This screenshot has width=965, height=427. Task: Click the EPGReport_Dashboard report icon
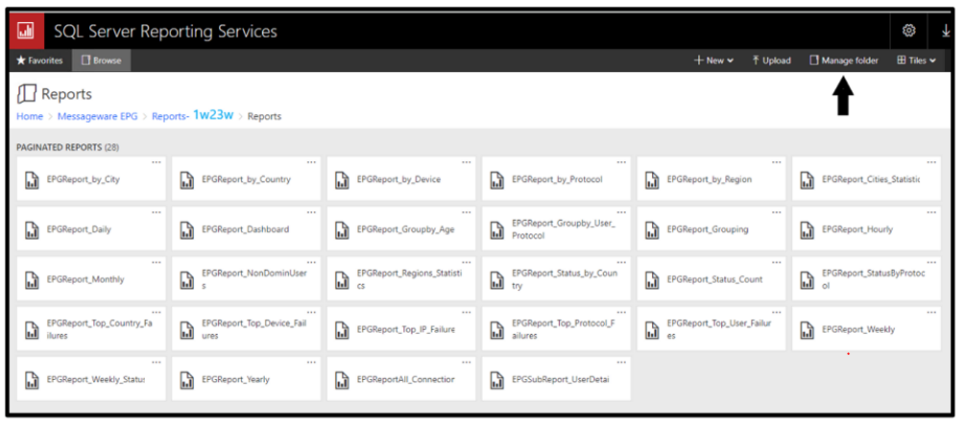point(186,229)
